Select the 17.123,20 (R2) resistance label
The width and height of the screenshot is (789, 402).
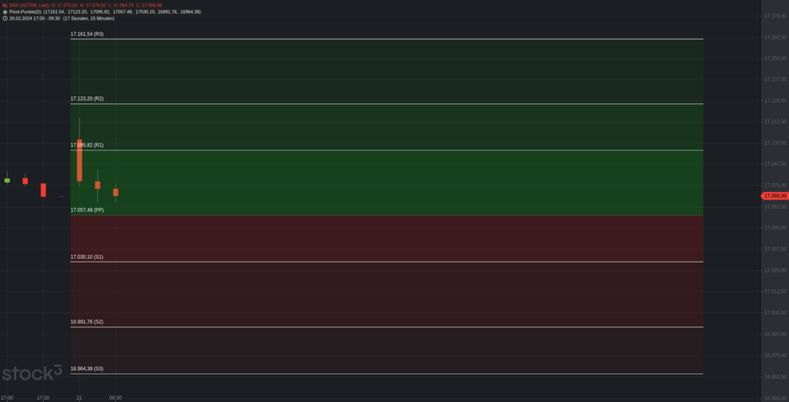(87, 99)
